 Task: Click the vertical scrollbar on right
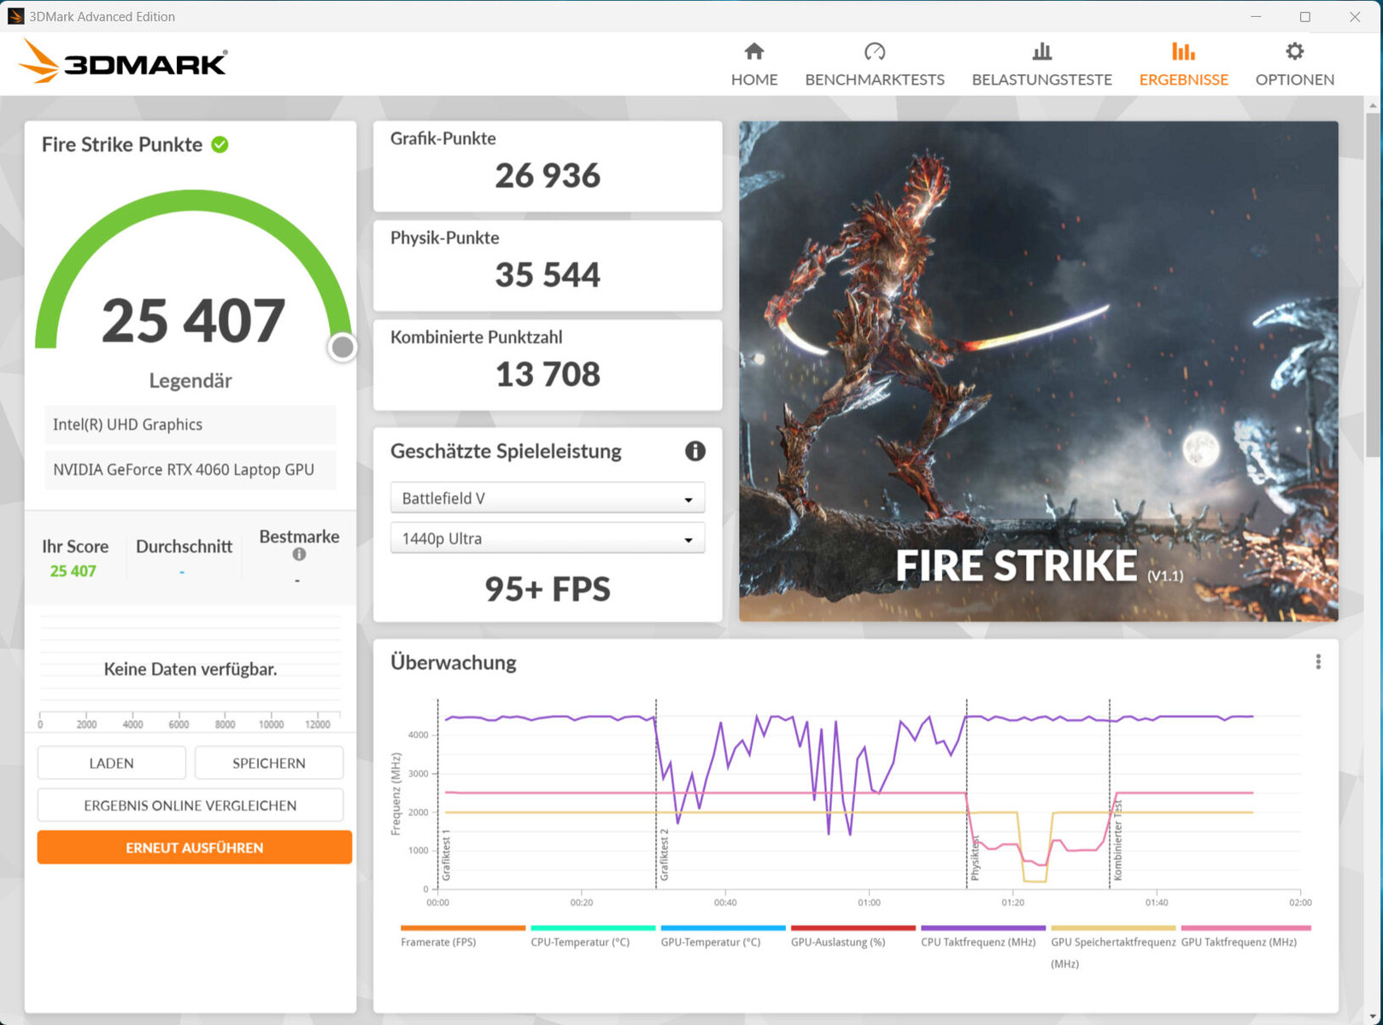pos(1373,284)
